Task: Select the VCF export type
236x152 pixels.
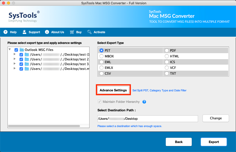Action: [166, 68]
